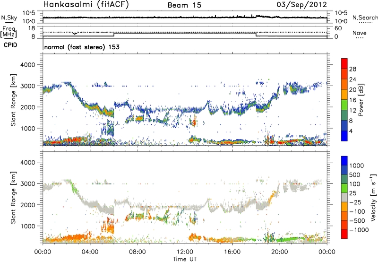Image resolution: width=378 pixels, height=262 pixels.
Task: Select the grey Velocity segment between 25 and -25
Action: pos(344,197)
